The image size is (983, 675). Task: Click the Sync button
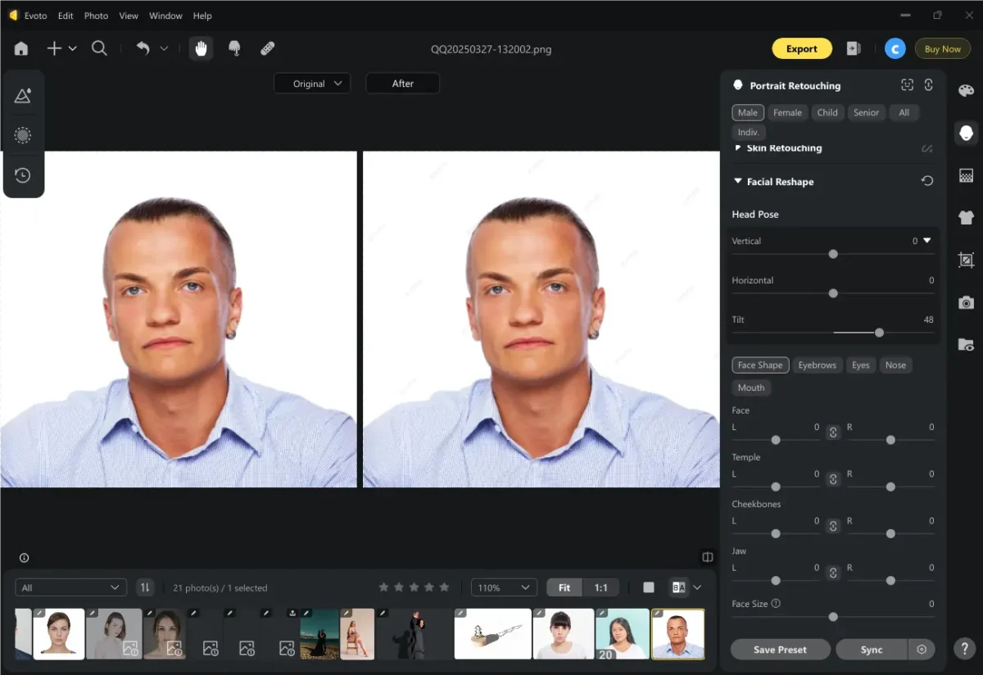pyautogui.click(x=872, y=650)
